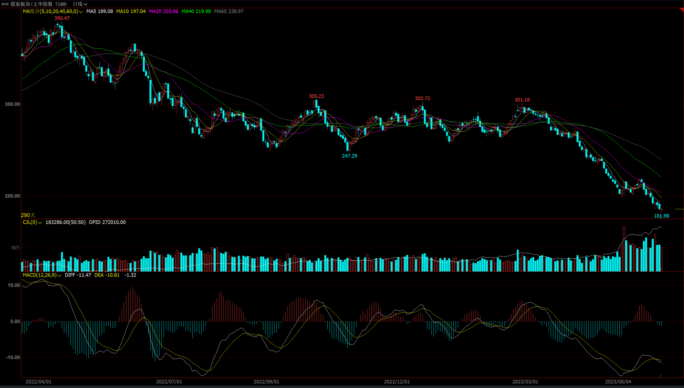Click the 2022/09/01 date marker
The width and height of the screenshot is (684, 388).
coord(266,382)
